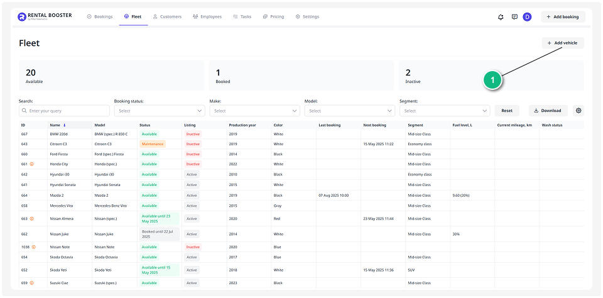The height and width of the screenshot is (298, 603).
Task: Expand the Segment filter dropdown
Action: [445, 111]
